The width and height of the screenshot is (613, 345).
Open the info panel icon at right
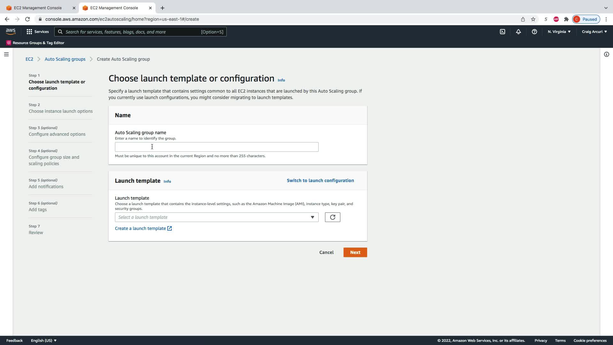pyautogui.click(x=606, y=54)
